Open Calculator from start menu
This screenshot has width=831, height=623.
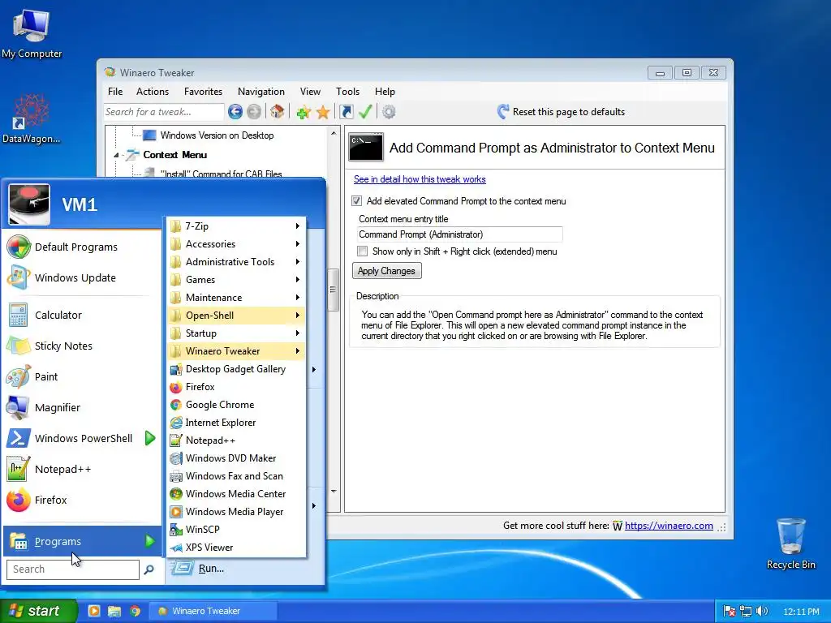[x=82, y=316]
